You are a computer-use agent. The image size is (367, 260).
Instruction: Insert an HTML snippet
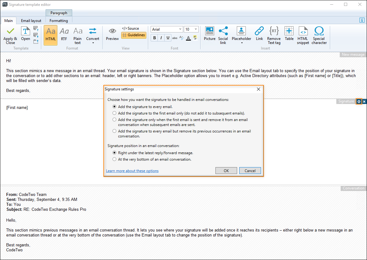pos(303,35)
